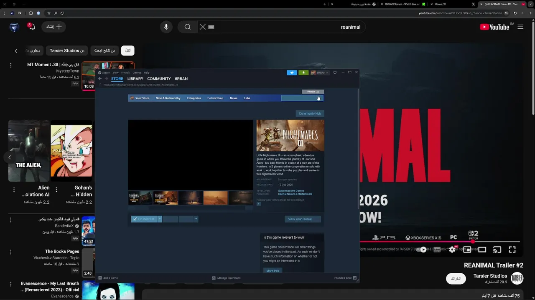
Task: Click Steam store search field
Action: click(302, 98)
